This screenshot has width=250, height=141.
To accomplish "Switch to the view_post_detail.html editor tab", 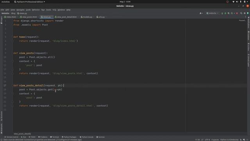I will coord(66,17).
